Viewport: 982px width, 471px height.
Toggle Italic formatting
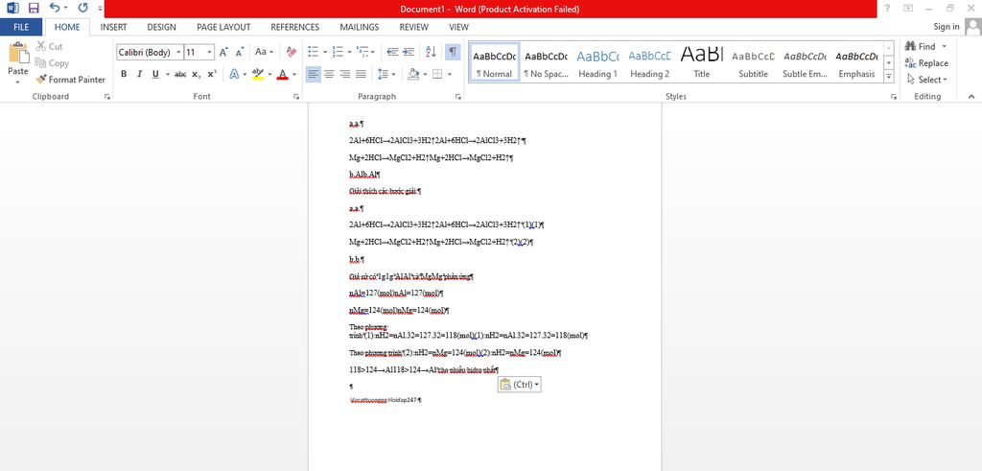pyautogui.click(x=140, y=74)
